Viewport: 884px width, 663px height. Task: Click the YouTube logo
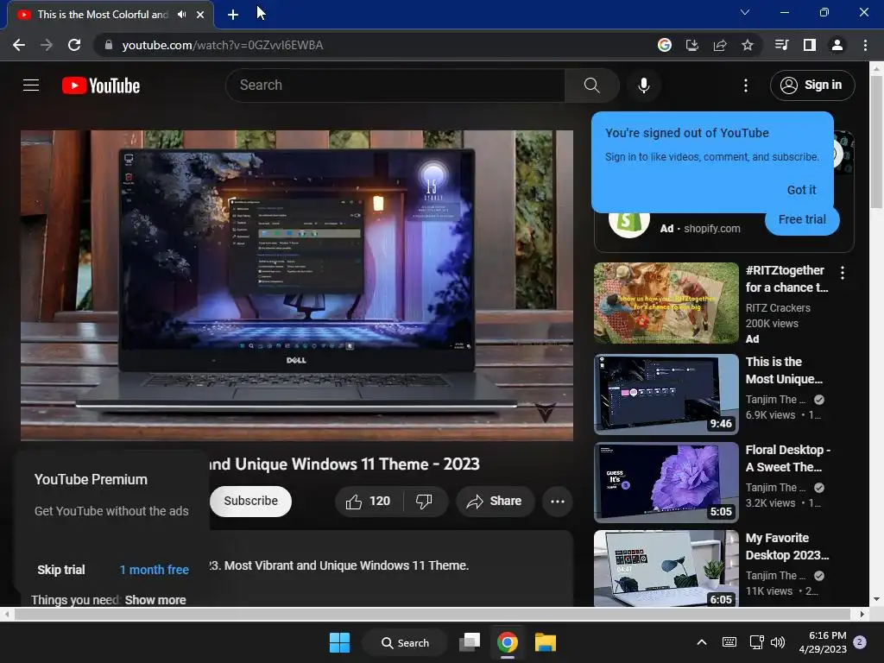101,85
